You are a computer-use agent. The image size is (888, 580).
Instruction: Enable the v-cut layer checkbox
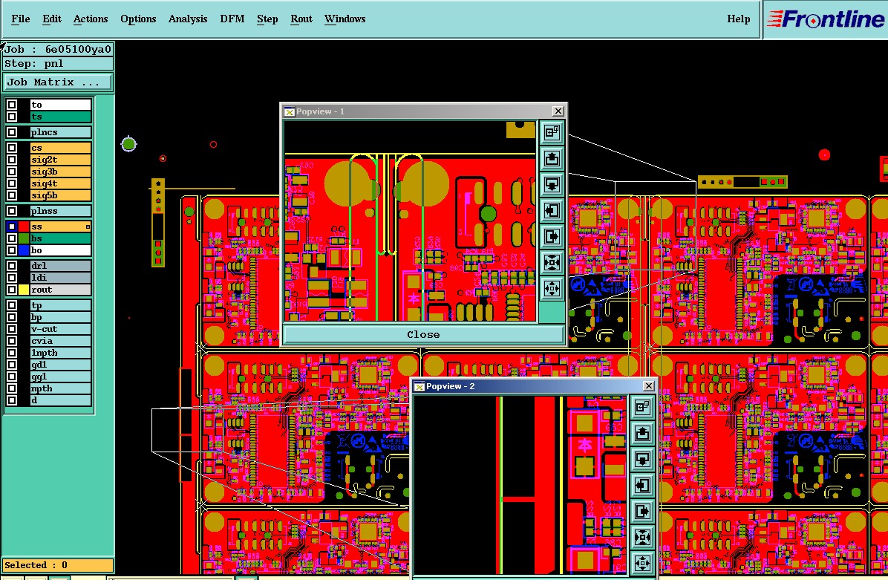[12, 328]
